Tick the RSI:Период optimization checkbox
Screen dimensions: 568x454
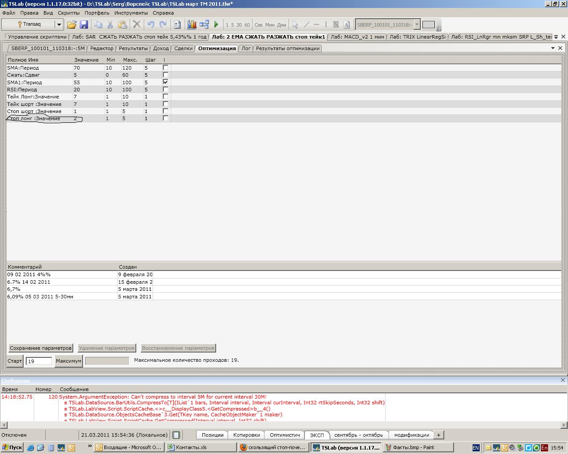pos(166,90)
